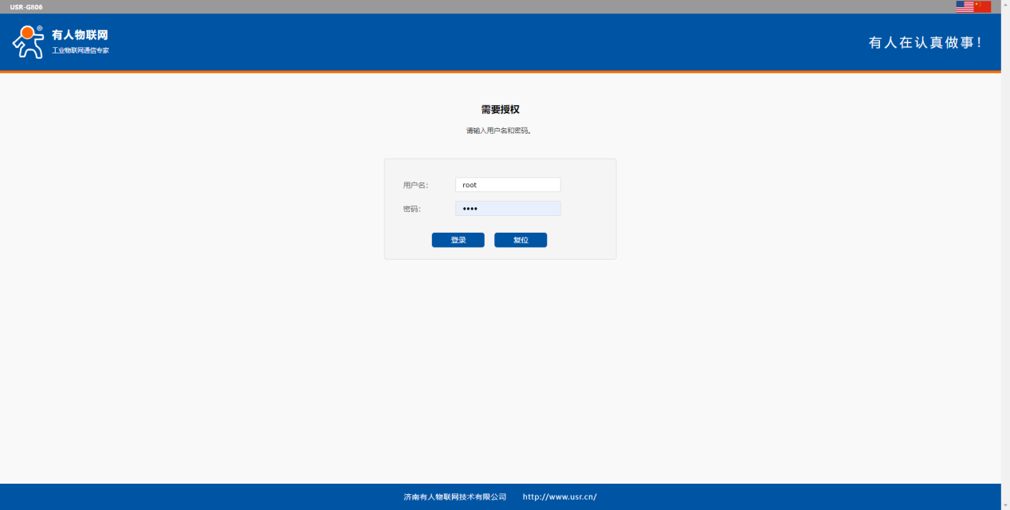Click the USR-G806 model title
Image resolution: width=1010 pixels, height=510 pixels.
point(26,6)
